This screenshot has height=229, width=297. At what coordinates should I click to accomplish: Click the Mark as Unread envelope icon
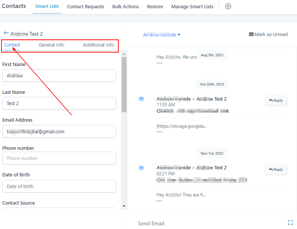click(x=251, y=34)
